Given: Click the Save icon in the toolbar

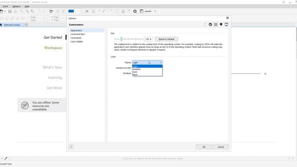Looking at the screenshot, I should tap(10, 11).
